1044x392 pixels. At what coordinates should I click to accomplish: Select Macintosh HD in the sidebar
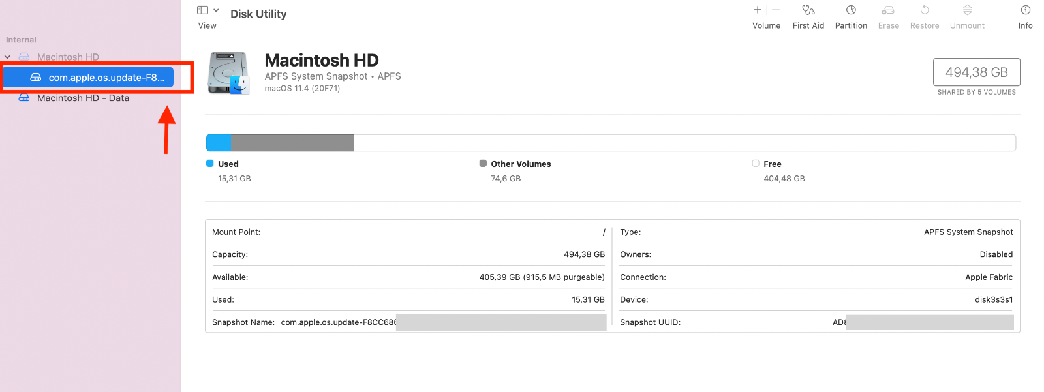tap(68, 57)
